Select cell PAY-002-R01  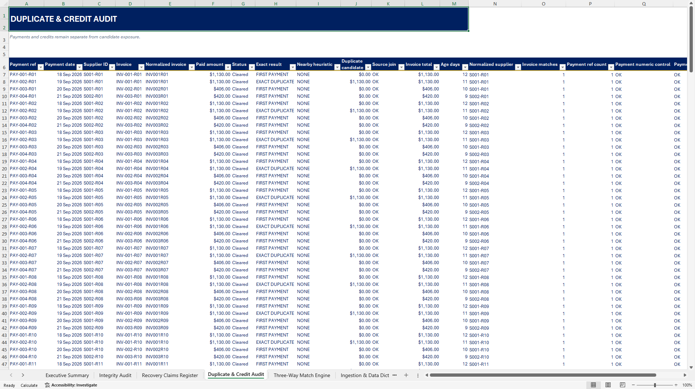(26, 82)
